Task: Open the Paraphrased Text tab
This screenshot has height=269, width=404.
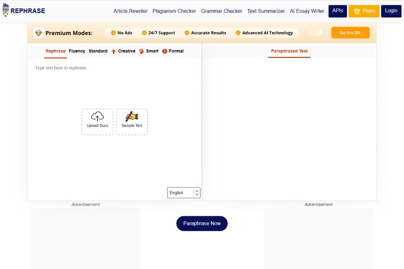Action: point(289,51)
